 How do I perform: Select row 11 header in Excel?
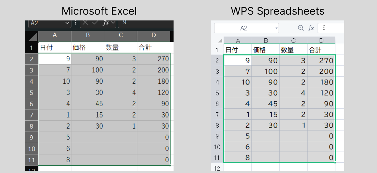[x=32, y=160]
